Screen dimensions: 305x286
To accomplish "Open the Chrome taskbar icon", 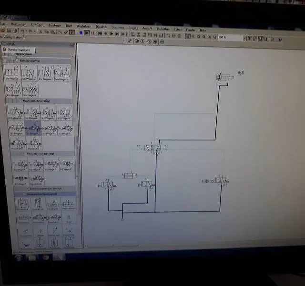I will (x=46, y=258).
